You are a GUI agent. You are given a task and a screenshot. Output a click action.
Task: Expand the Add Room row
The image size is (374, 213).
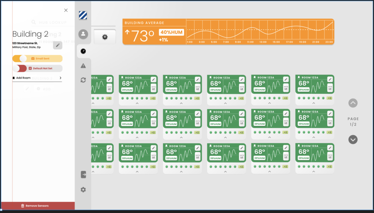point(37,78)
